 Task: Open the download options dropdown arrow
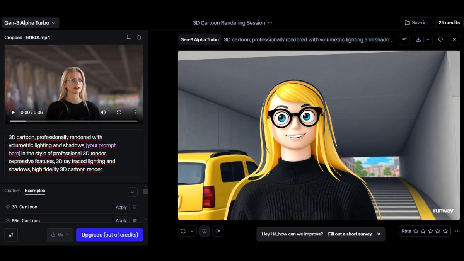pos(428,39)
